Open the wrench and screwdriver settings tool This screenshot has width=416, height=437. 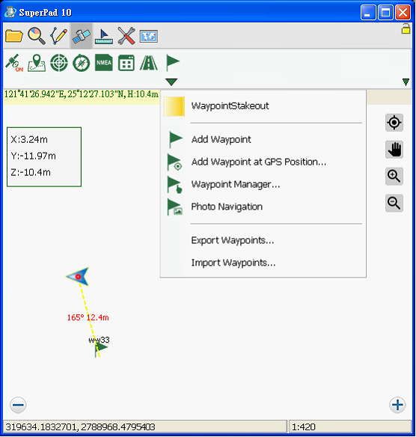126,36
